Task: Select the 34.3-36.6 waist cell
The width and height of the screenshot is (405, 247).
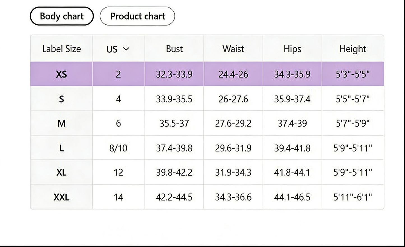Action: click(233, 197)
